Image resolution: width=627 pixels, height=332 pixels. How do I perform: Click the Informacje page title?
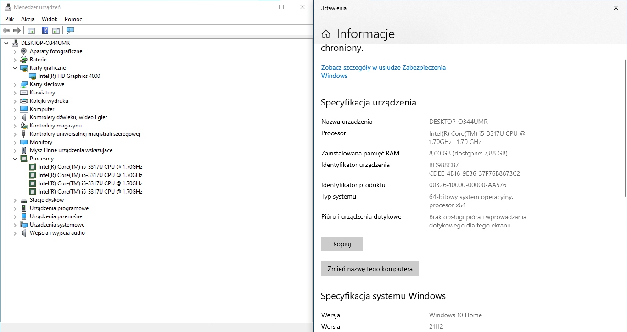click(x=365, y=34)
